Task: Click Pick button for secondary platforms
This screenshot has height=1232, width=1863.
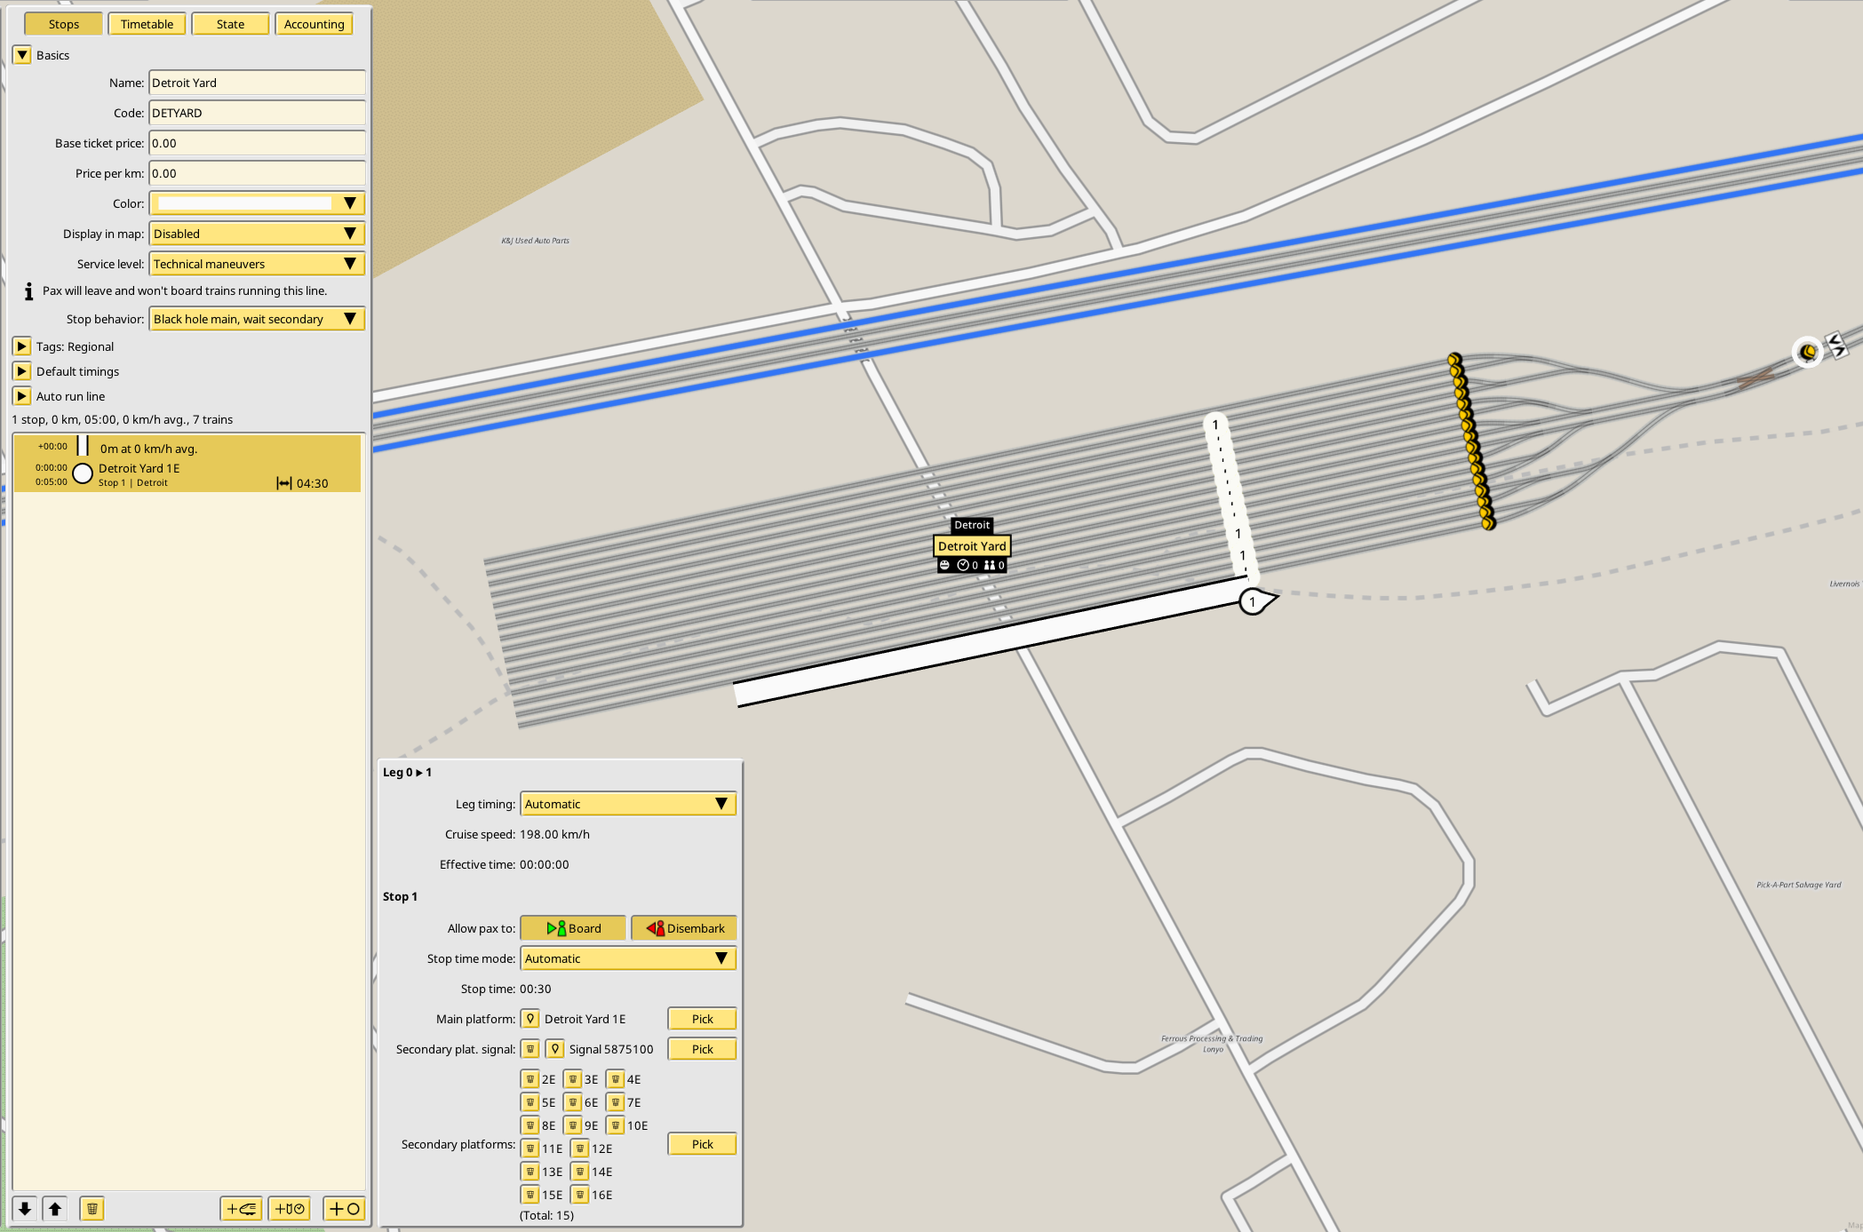Action: click(x=702, y=1144)
